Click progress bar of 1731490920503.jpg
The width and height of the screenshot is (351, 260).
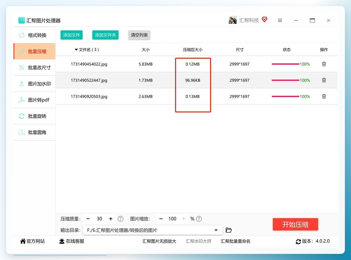pos(285,96)
